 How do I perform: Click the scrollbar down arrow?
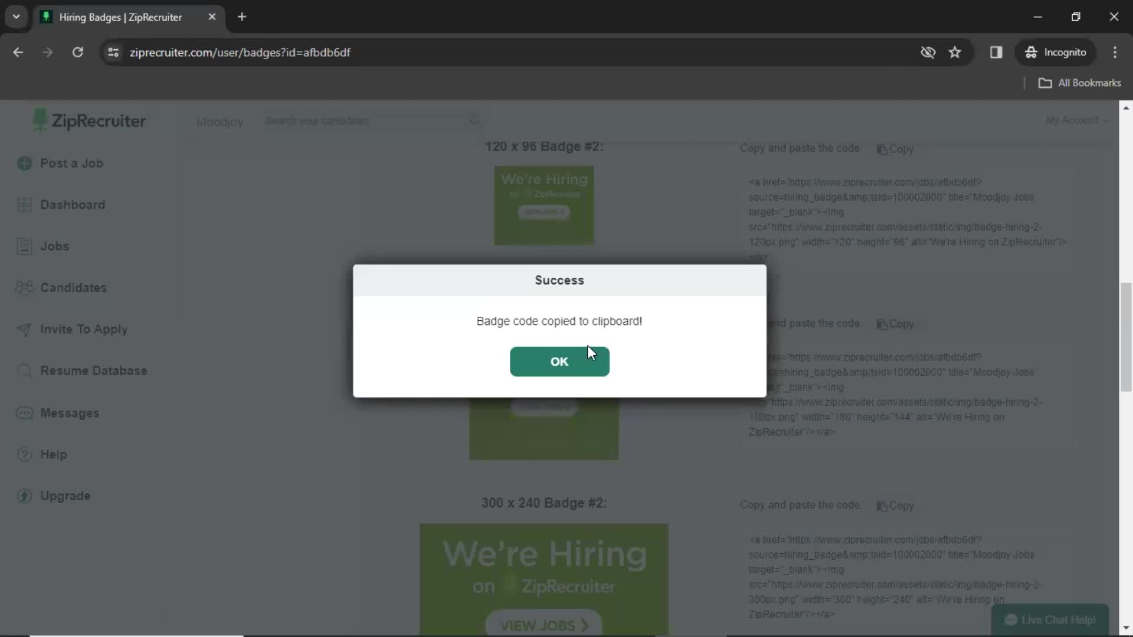[1125, 629]
